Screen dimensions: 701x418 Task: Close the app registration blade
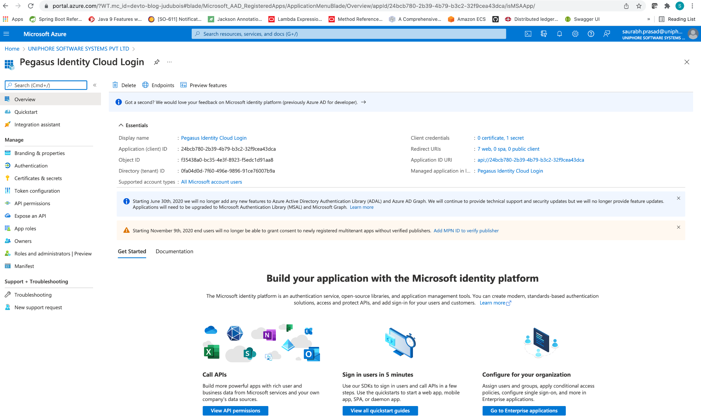687,62
